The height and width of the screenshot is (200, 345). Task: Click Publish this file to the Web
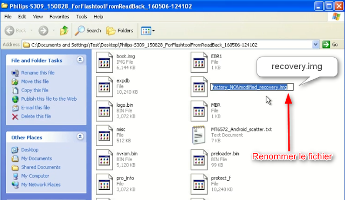pyautogui.click(x=49, y=99)
